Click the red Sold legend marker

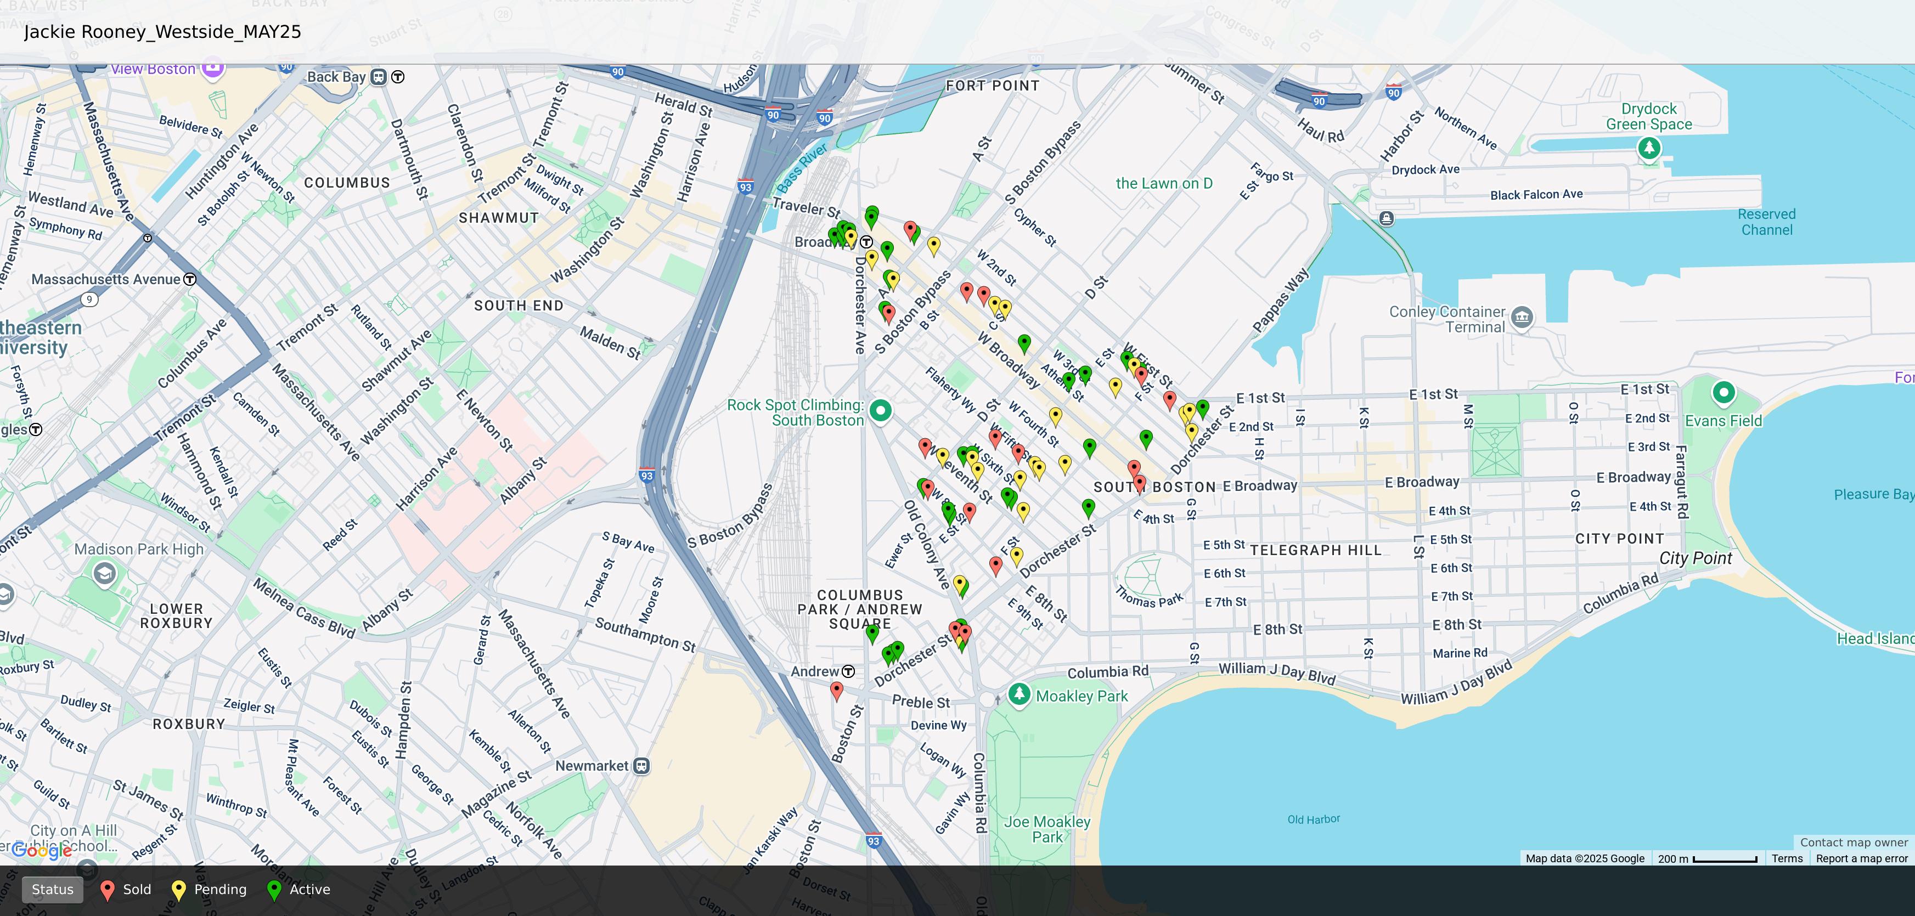click(x=107, y=889)
